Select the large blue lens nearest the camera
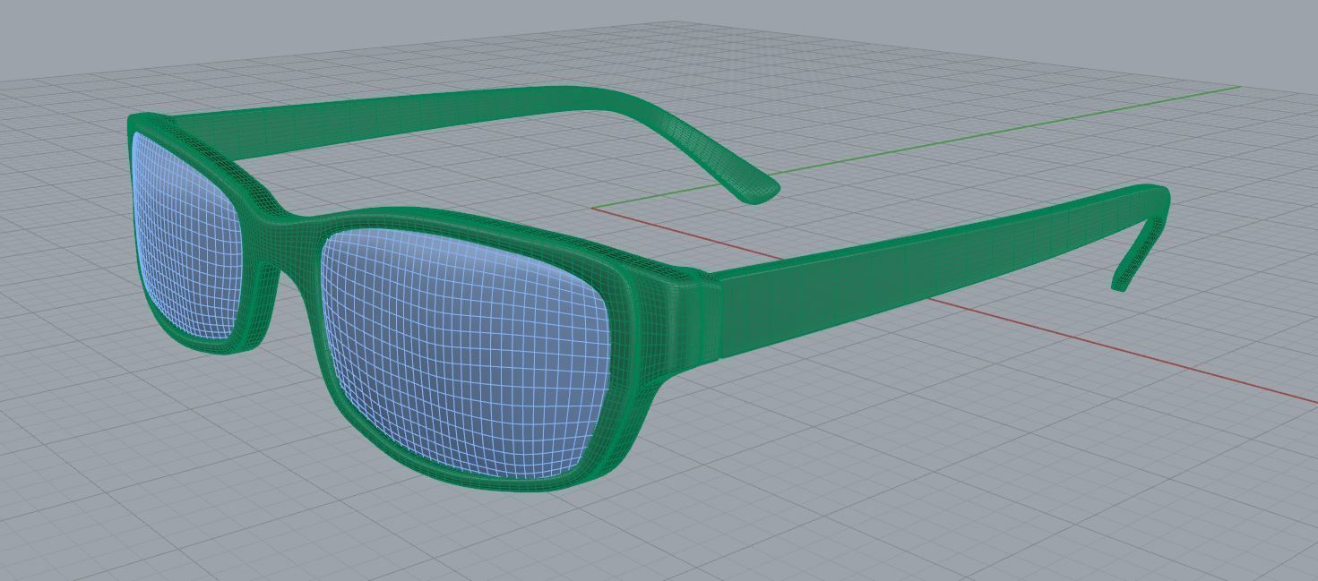Screen dimensions: 1318x581 coord(466,354)
